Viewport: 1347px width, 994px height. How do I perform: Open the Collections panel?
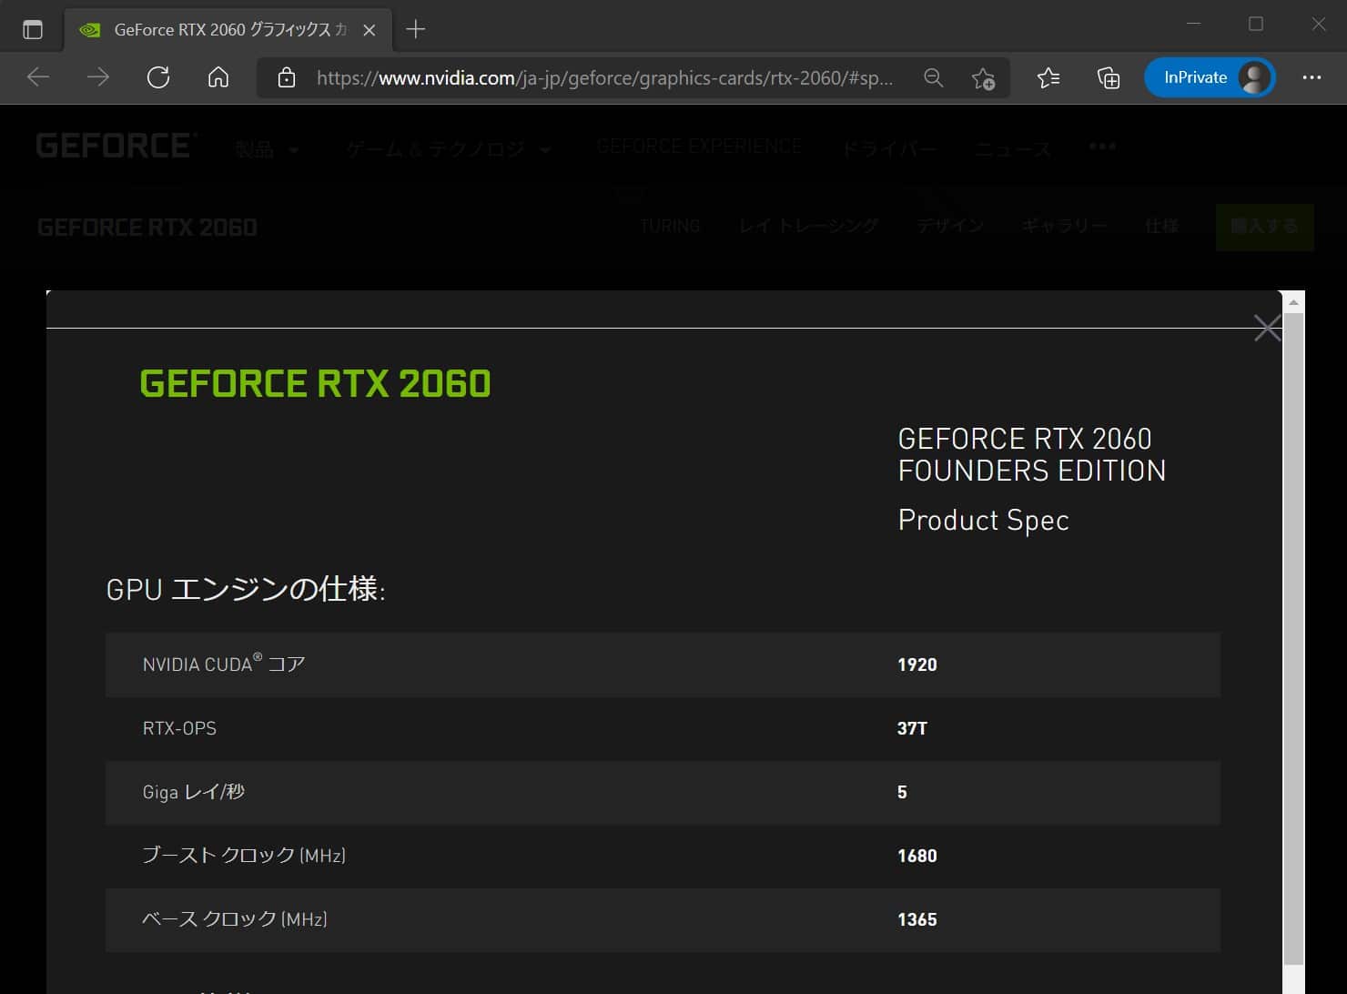point(1109,77)
